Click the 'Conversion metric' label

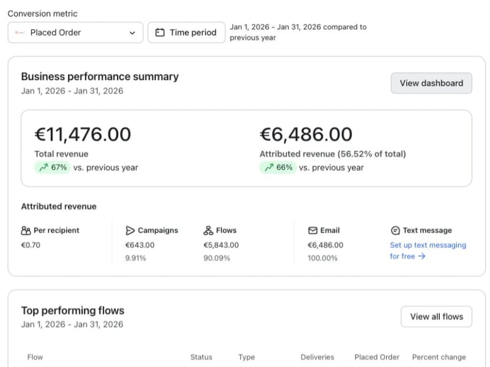click(x=42, y=13)
